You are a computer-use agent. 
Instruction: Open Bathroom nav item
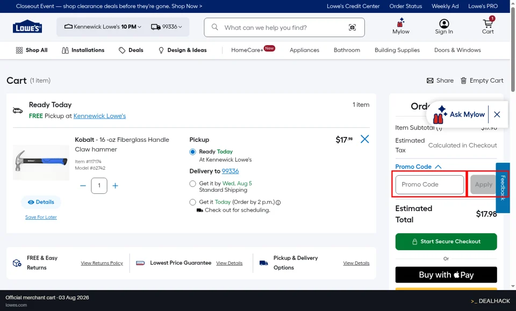[347, 50]
